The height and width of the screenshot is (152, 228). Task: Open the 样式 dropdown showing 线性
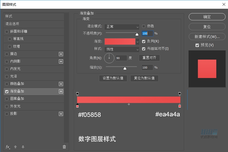click(122, 49)
